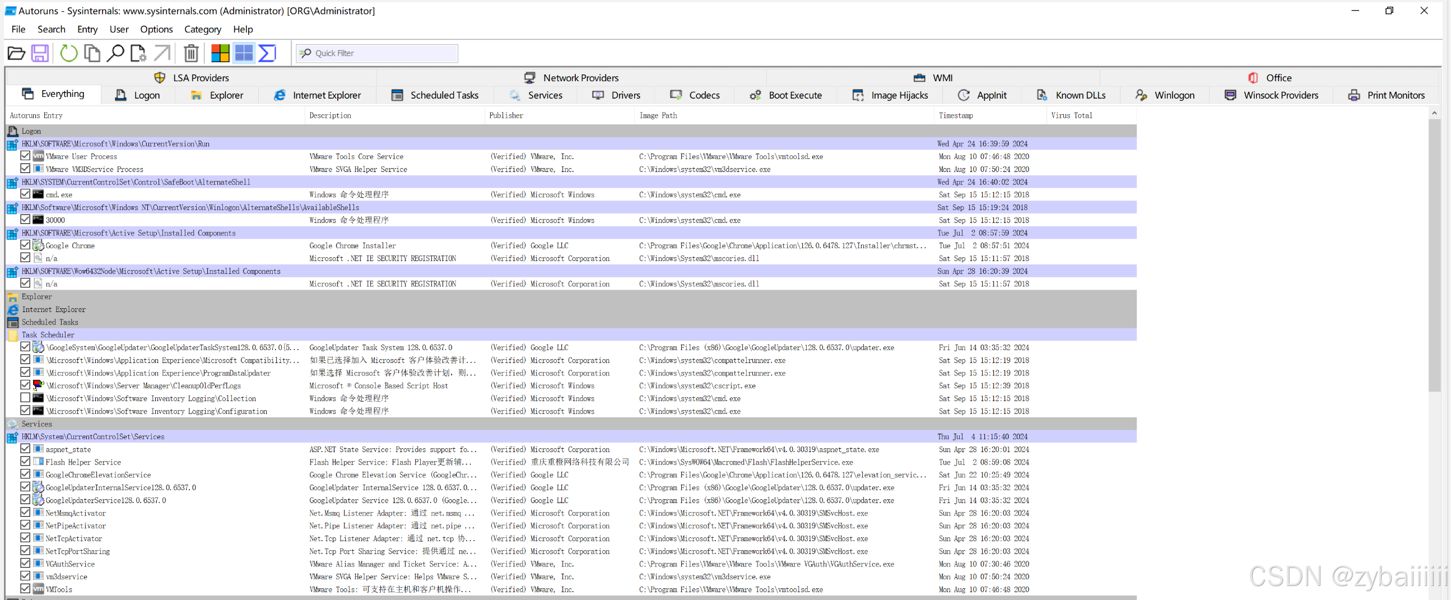Image resolution: width=1451 pixels, height=600 pixels.
Task: Click the green Refresh toolbar icon
Action: tap(69, 53)
